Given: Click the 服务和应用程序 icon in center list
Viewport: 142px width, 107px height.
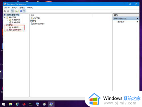Looking at the screenshot, I should (x=32, y=24).
